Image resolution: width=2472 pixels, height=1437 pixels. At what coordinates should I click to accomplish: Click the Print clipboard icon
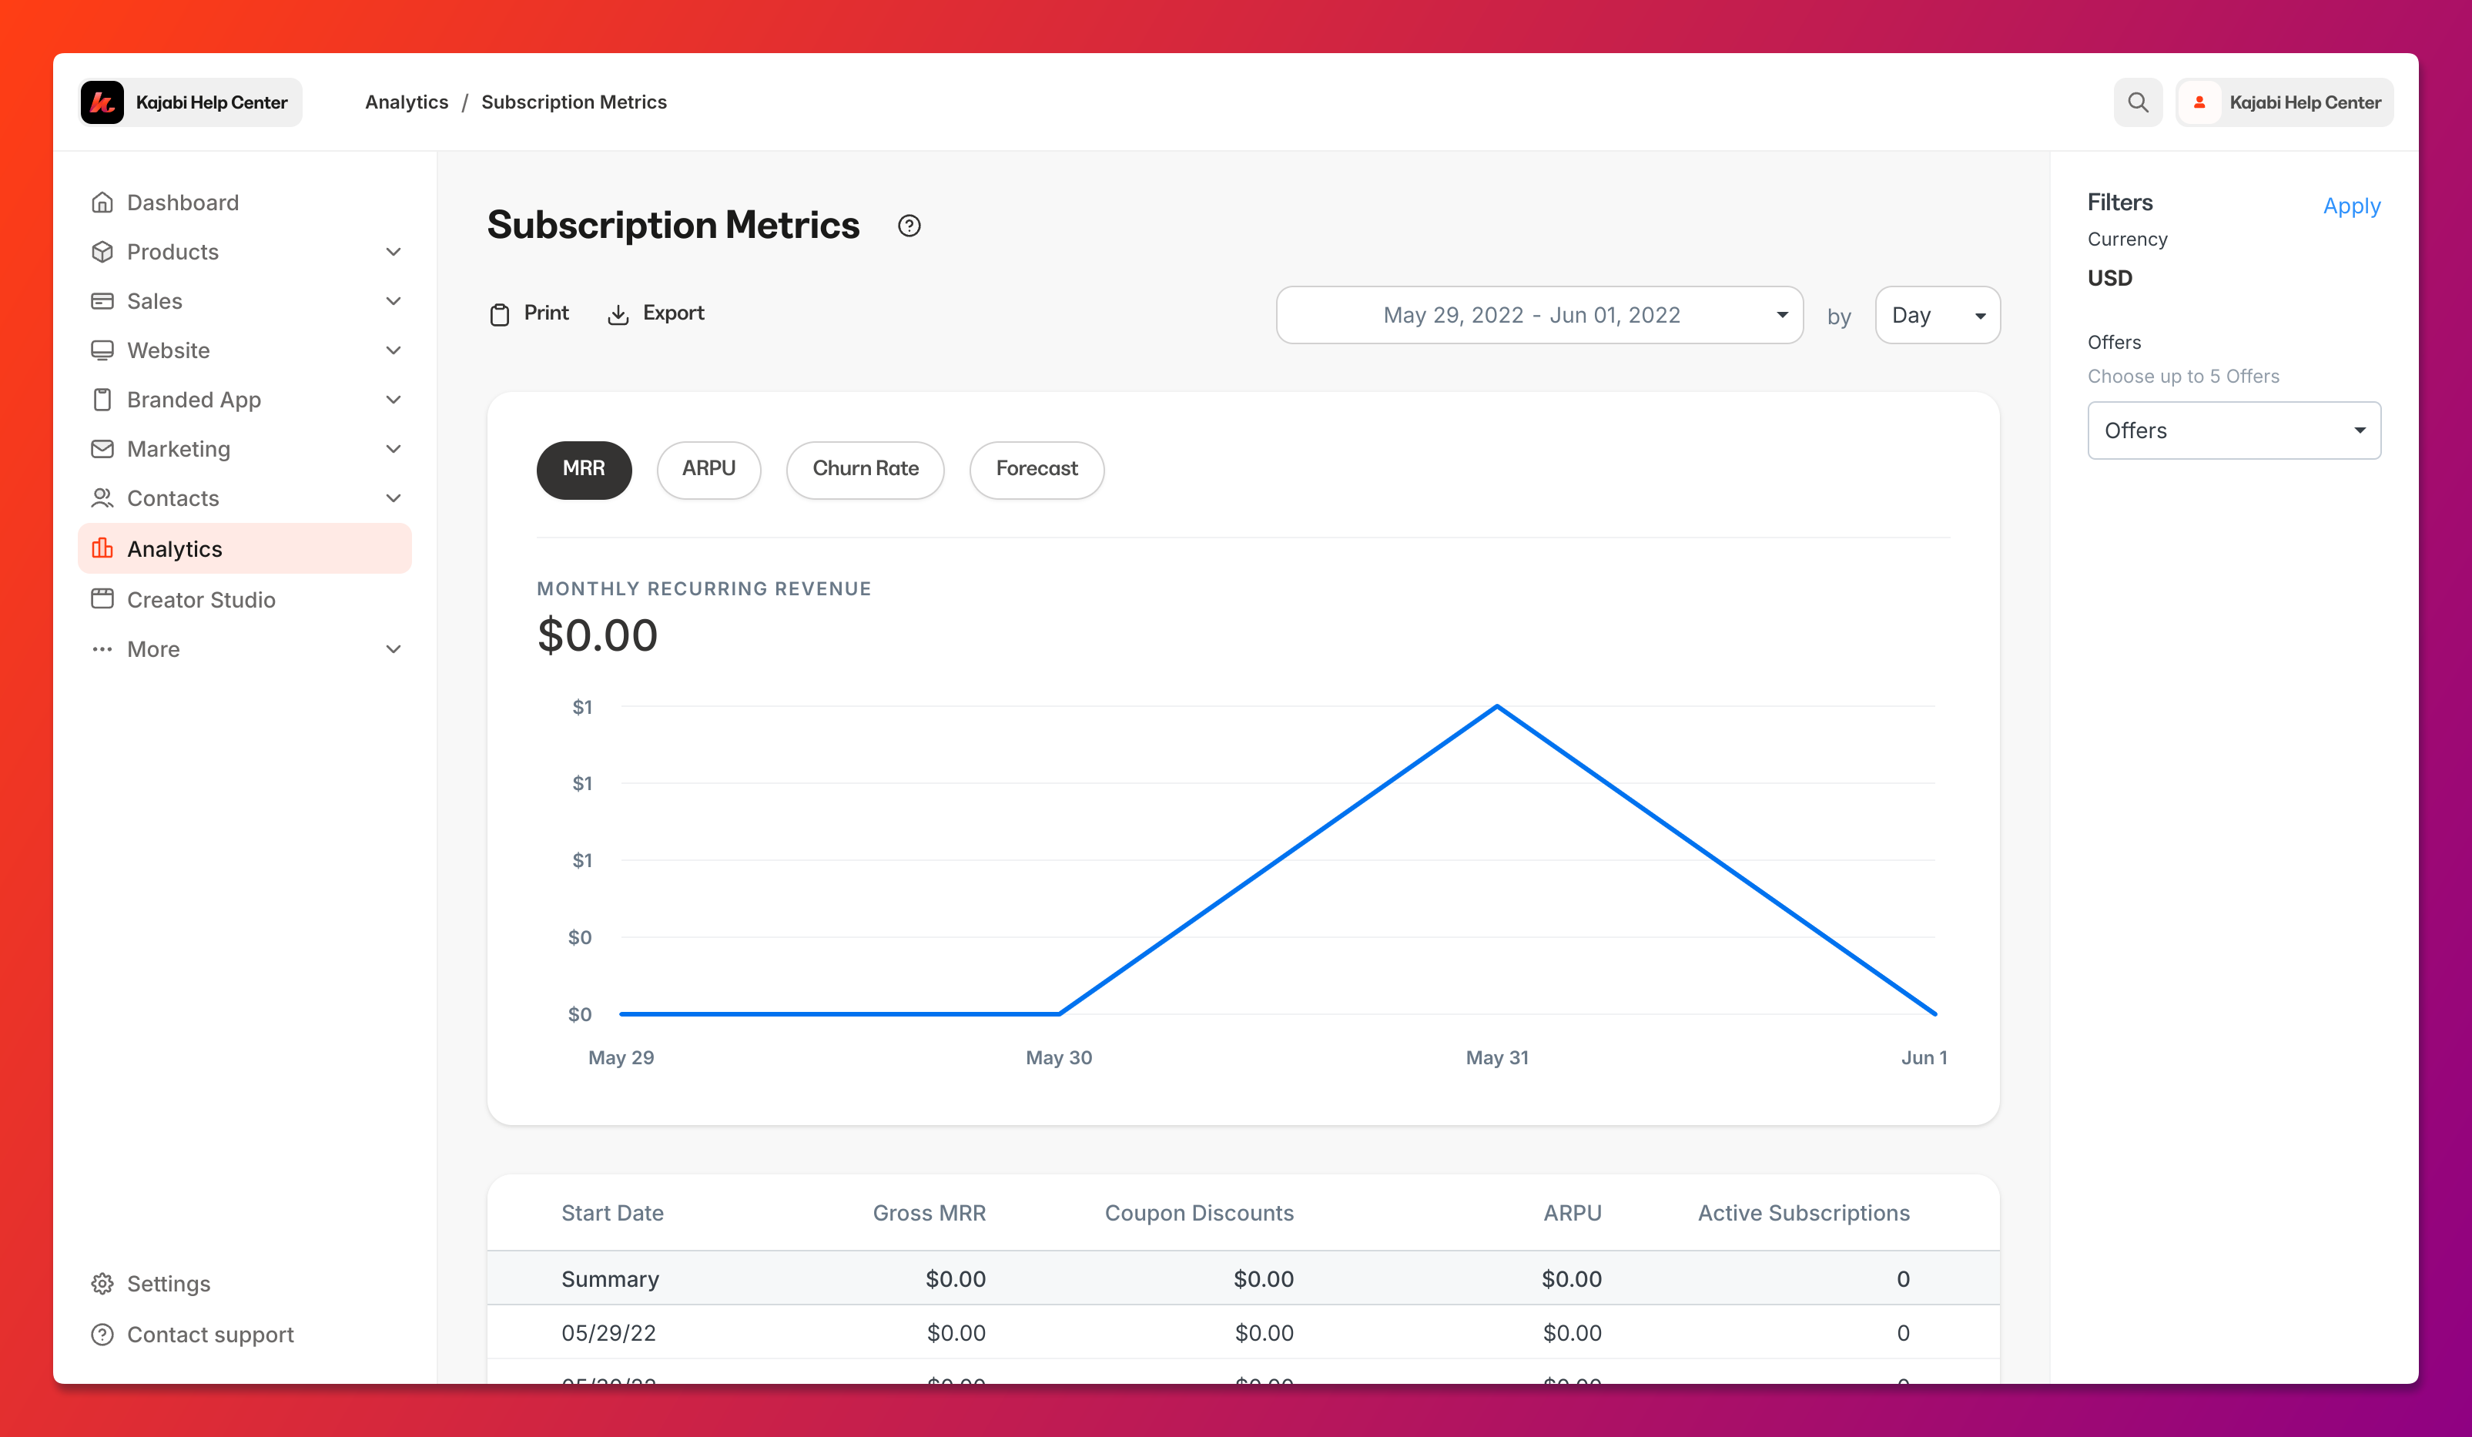[499, 314]
